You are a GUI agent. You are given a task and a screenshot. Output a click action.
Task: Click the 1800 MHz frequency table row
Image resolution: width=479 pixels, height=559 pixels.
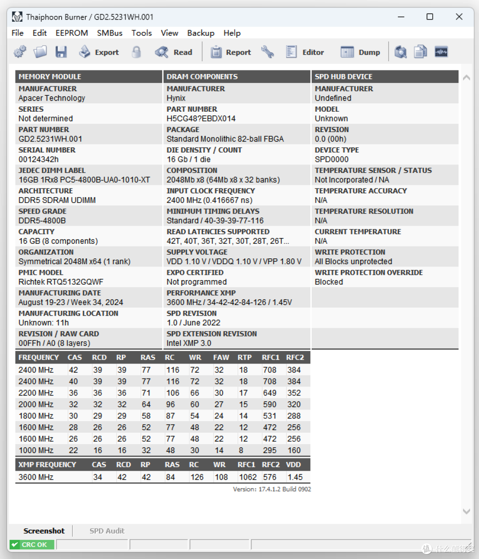point(163,416)
